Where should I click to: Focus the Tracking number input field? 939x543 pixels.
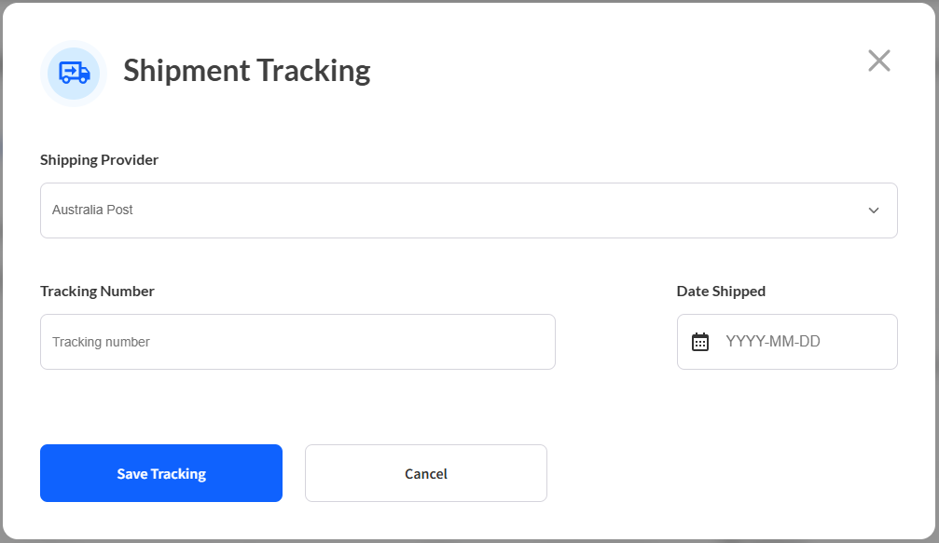[297, 342]
